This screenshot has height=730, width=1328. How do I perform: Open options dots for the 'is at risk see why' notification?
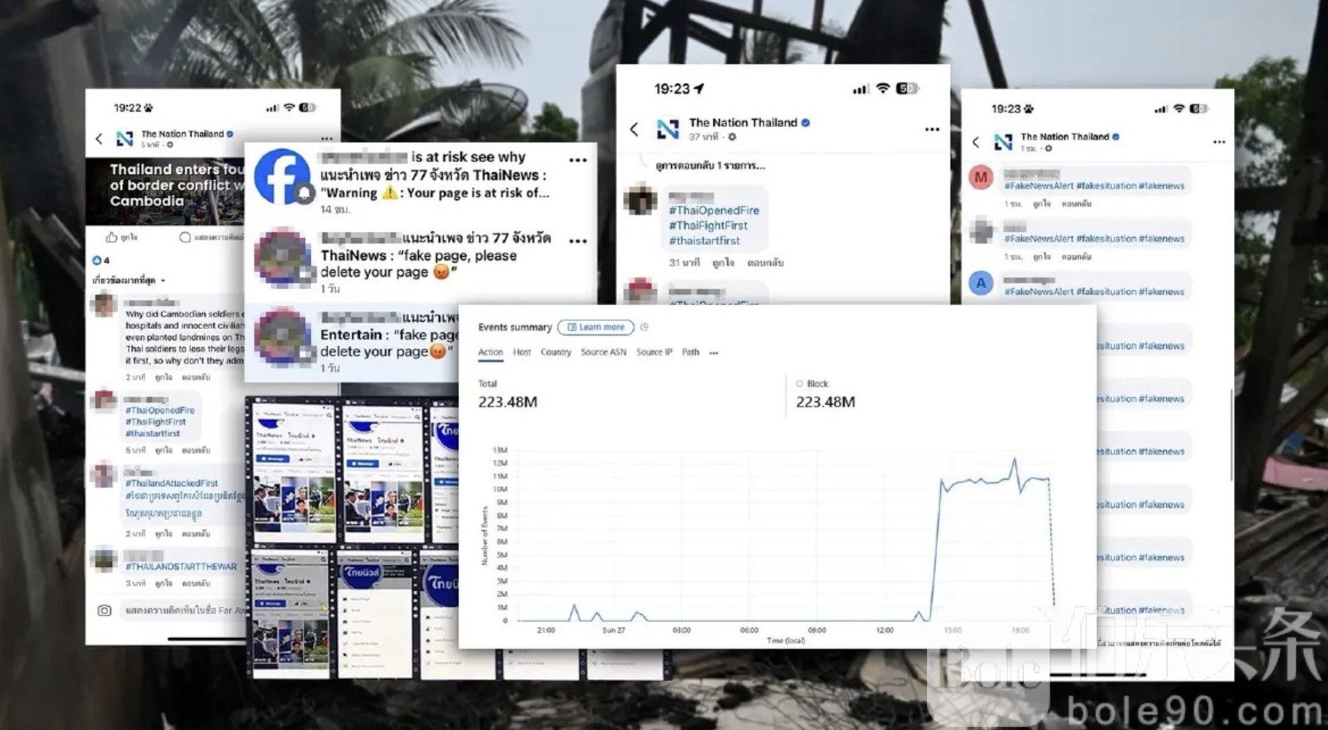[577, 160]
